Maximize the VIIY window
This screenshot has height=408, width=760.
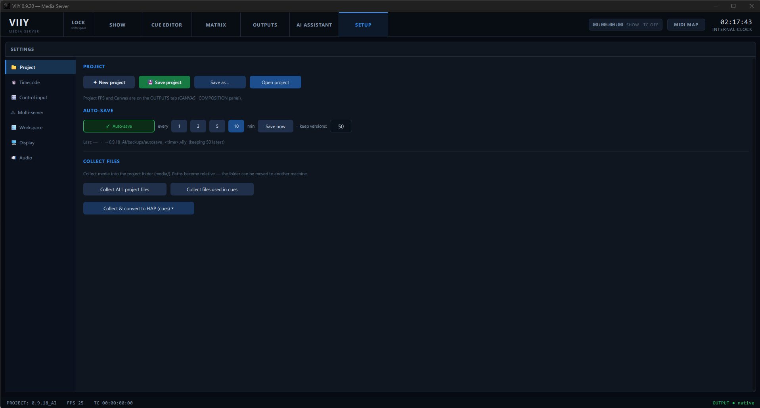733,6
